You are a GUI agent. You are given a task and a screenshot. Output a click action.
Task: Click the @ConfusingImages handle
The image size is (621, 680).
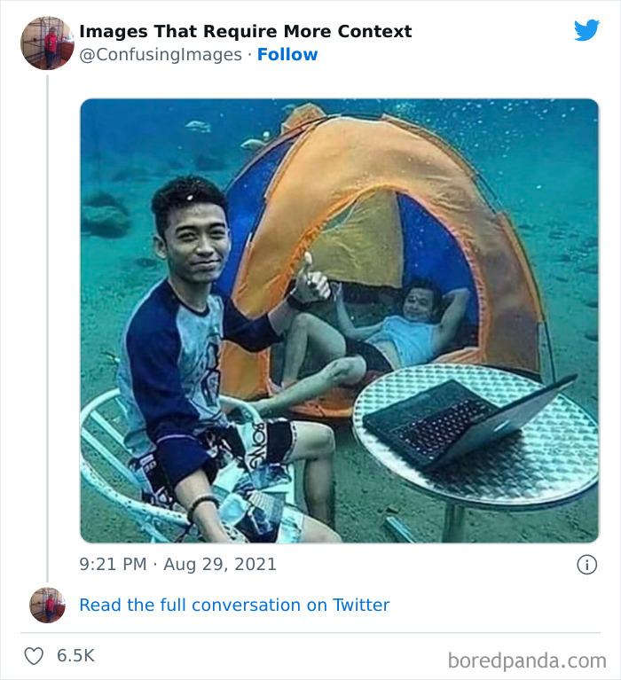[161, 55]
